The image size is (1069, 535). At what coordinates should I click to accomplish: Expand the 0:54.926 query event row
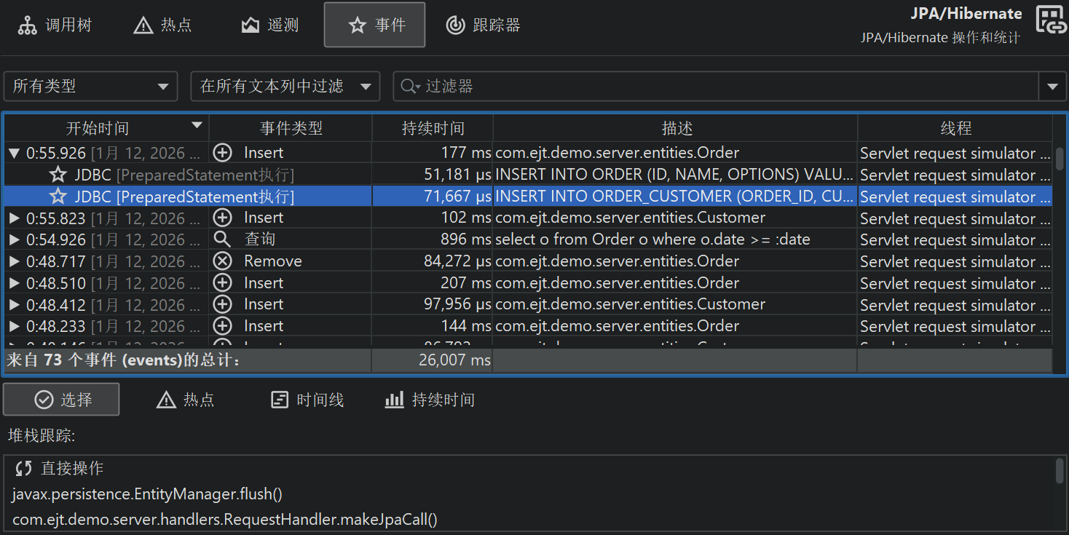click(14, 239)
